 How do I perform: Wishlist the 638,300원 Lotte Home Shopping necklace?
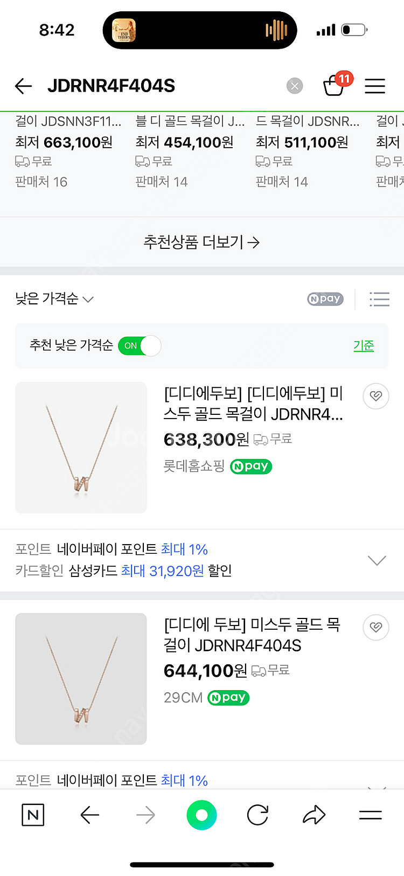376,397
